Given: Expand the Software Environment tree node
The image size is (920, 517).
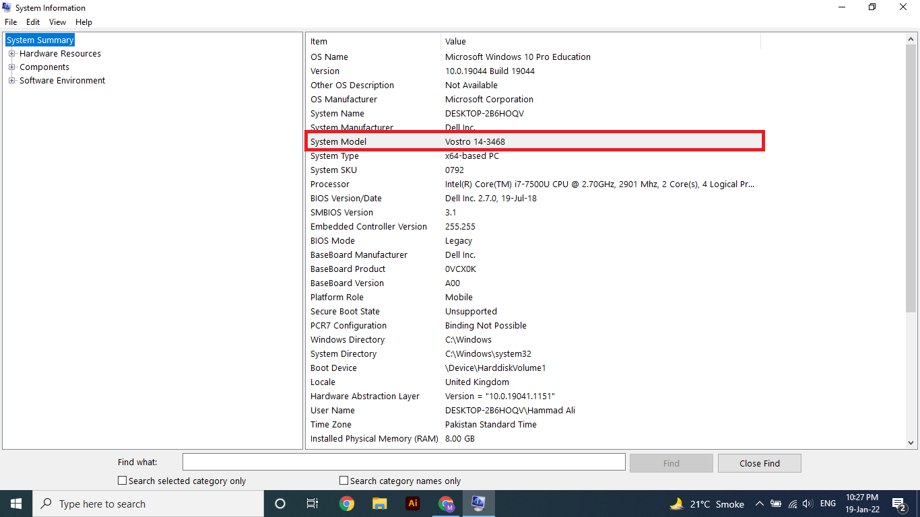Looking at the screenshot, I should pos(11,81).
